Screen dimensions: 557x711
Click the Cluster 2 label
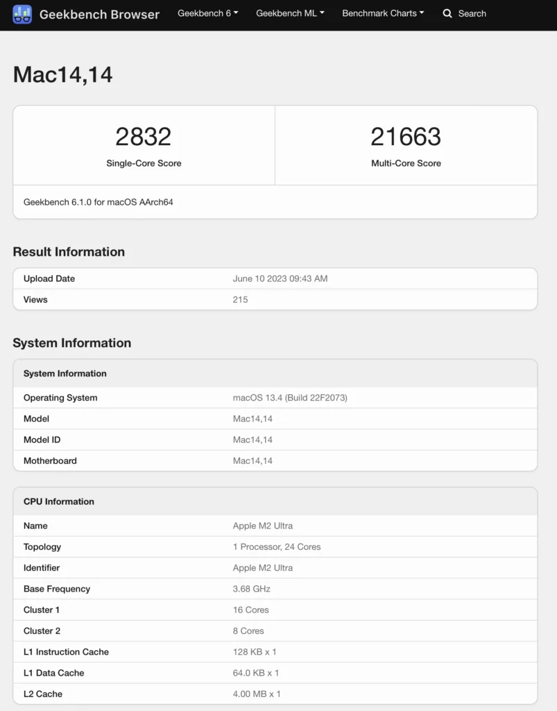click(42, 631)
